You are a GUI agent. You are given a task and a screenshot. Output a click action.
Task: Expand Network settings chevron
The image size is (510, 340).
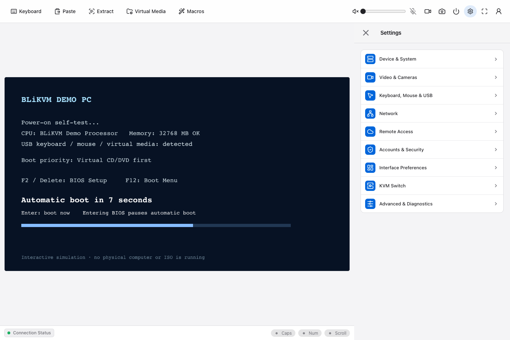coord(496,113)
